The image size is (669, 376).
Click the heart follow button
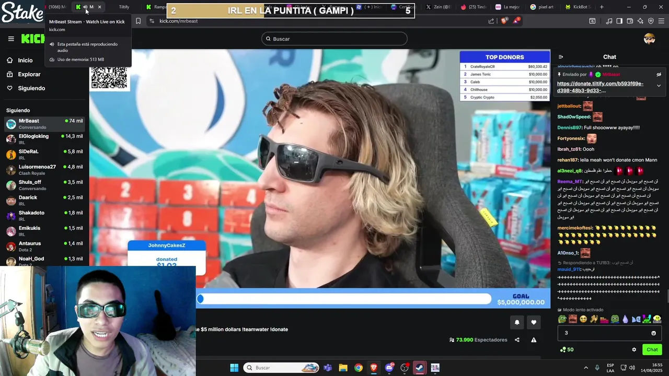click(534, 322)
